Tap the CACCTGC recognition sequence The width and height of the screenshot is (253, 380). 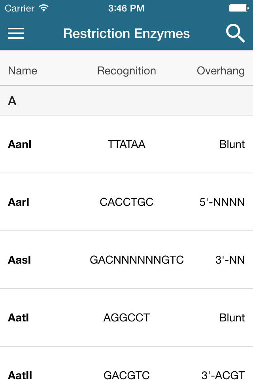tap(126, 202)
